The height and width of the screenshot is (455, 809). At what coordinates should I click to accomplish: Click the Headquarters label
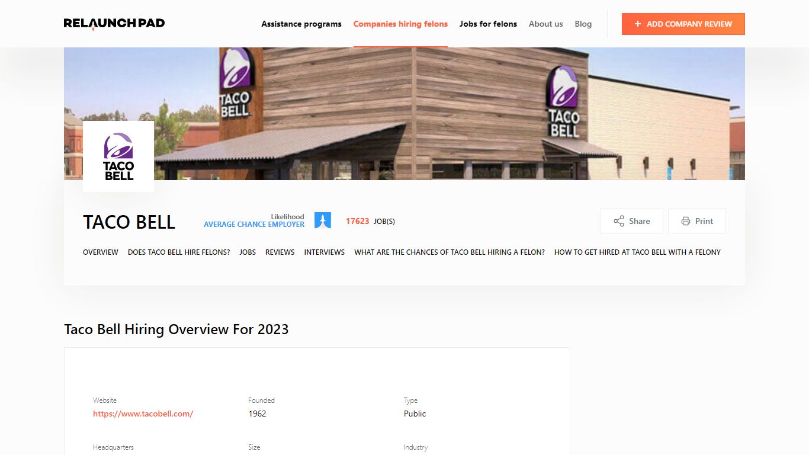click(113, 447)
